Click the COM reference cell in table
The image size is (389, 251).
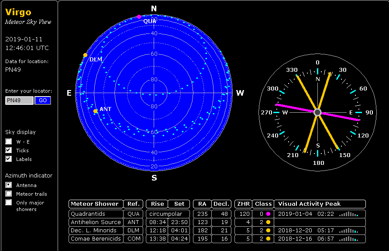[133, 239]
